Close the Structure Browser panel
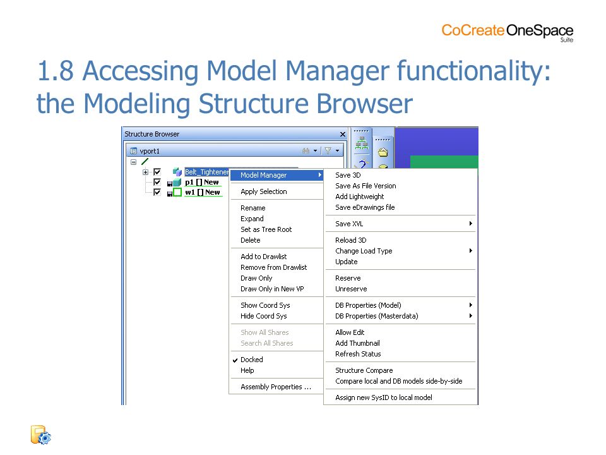 click(342, 134)
